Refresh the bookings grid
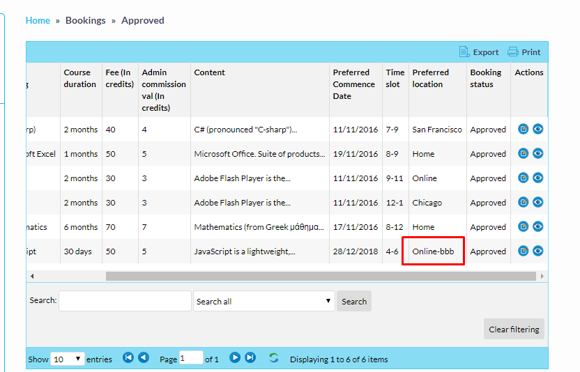Image resolution: width=580 pixels, height=372 pixels. (273, 358)
